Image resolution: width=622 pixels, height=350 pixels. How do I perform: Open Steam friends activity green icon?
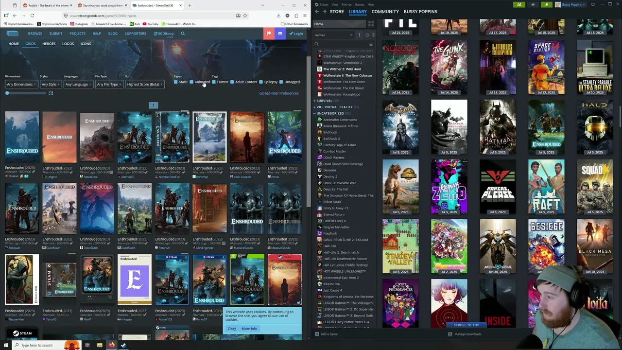pos(519,4)
